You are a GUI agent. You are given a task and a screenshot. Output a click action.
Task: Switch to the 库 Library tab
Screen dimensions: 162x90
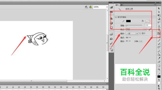click(x=122, y=5)
